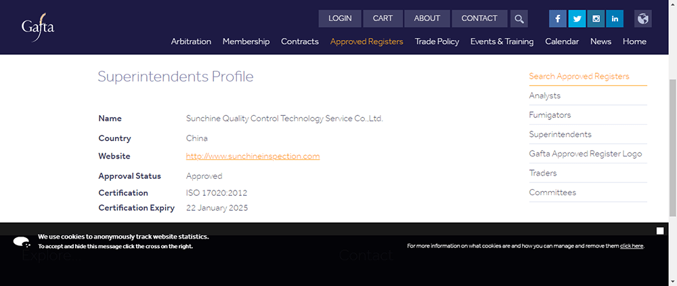The width and height of the screenshot is (677, 286).
Task: Click the Certification Expiry label
Action: pyautogui.click(x=137, y=208)
